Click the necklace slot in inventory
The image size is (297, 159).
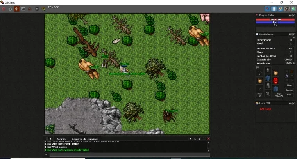(260, 73)
